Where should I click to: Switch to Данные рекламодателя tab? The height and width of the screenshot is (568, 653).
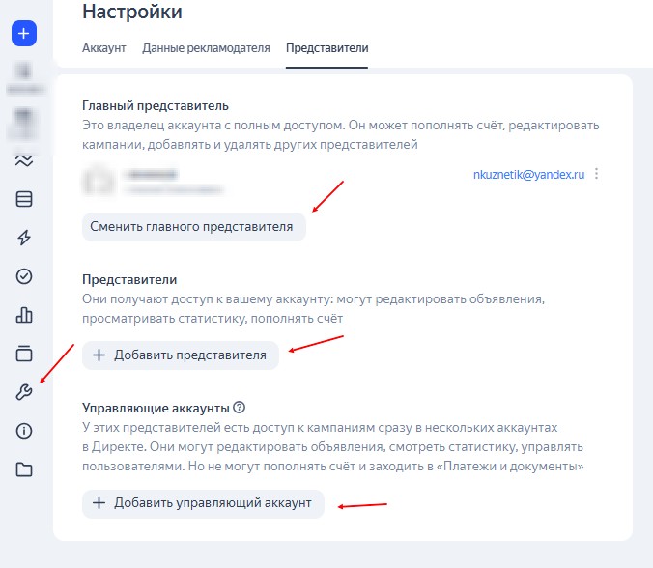(x=206, y=48)
